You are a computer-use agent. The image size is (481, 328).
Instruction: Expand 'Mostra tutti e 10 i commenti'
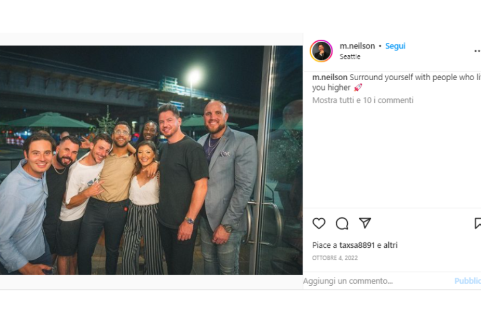pyautogui.click(x=363, y=100)
